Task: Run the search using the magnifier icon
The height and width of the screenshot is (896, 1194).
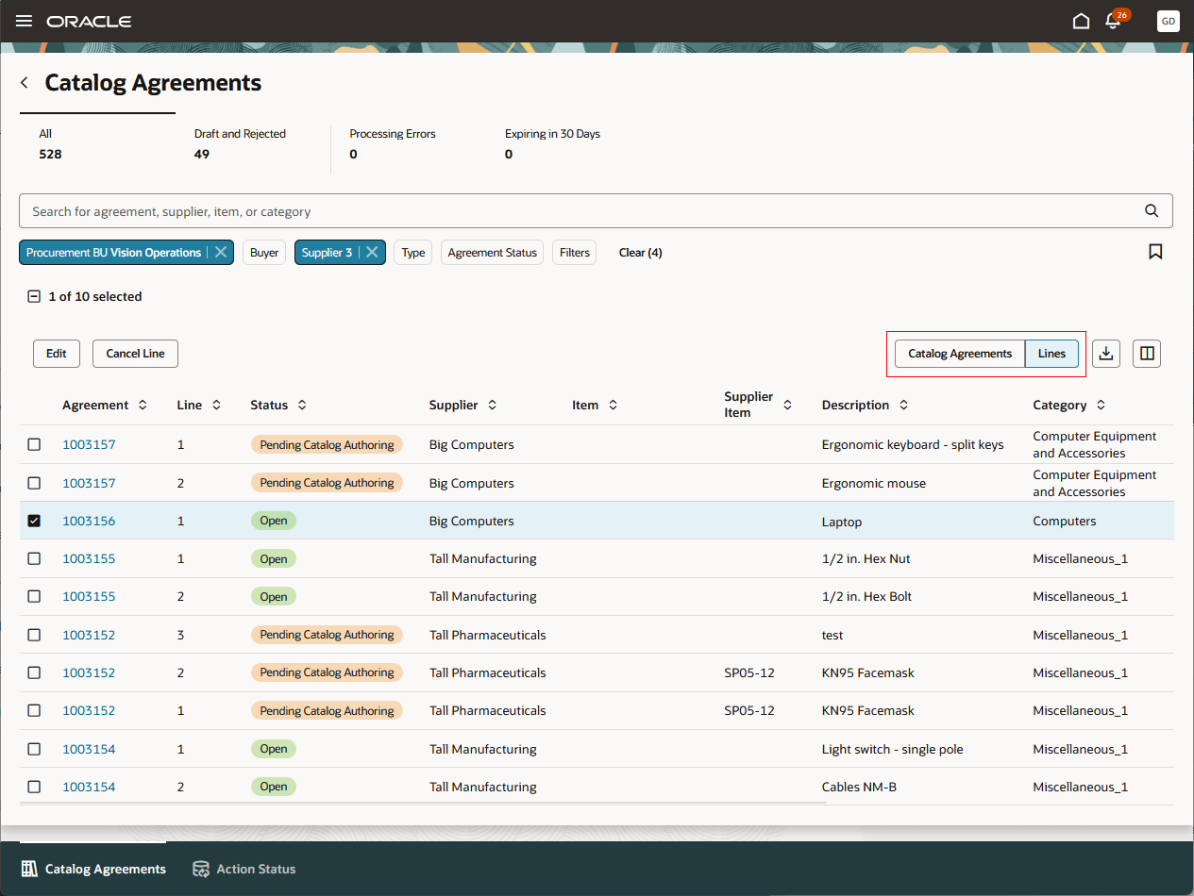Action: coord(1151,210)
